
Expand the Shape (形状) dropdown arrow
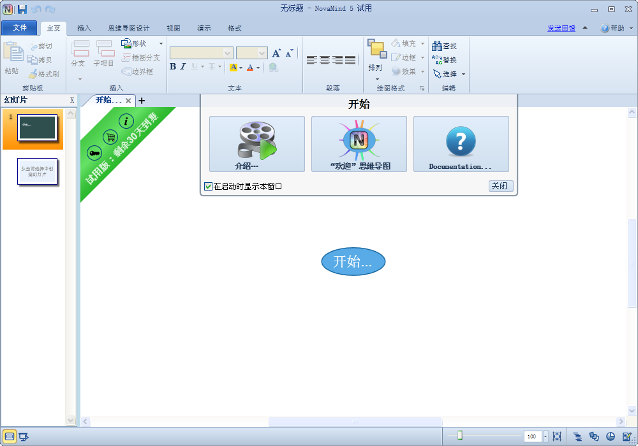(161, 43)
